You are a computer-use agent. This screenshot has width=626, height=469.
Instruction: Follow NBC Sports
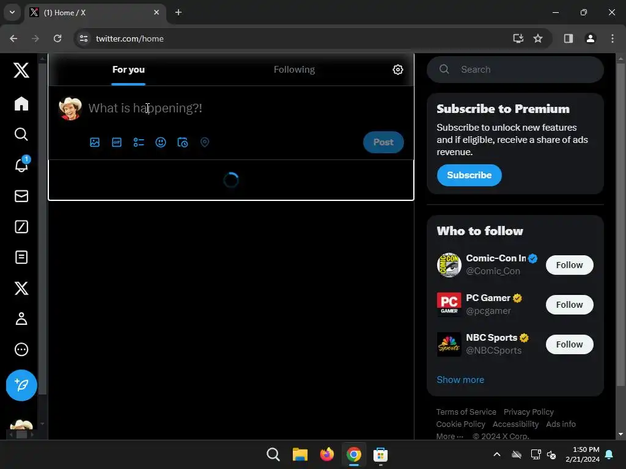pyautogui.click(x=569, y=344)
